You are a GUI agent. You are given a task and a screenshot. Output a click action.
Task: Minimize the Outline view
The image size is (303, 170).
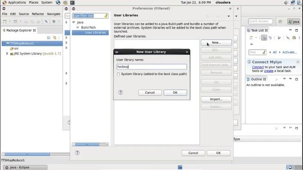(x=290, y=79)
